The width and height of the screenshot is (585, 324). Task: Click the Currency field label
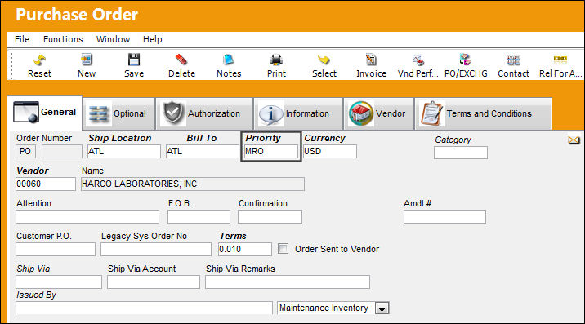tap(324, 138)
